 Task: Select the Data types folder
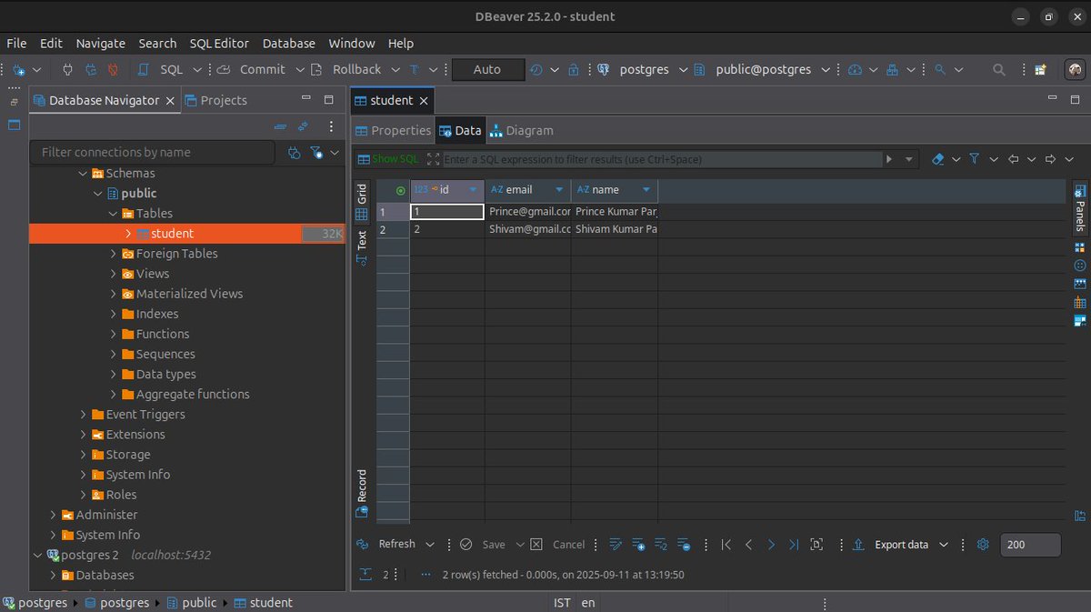click(165, 374)
